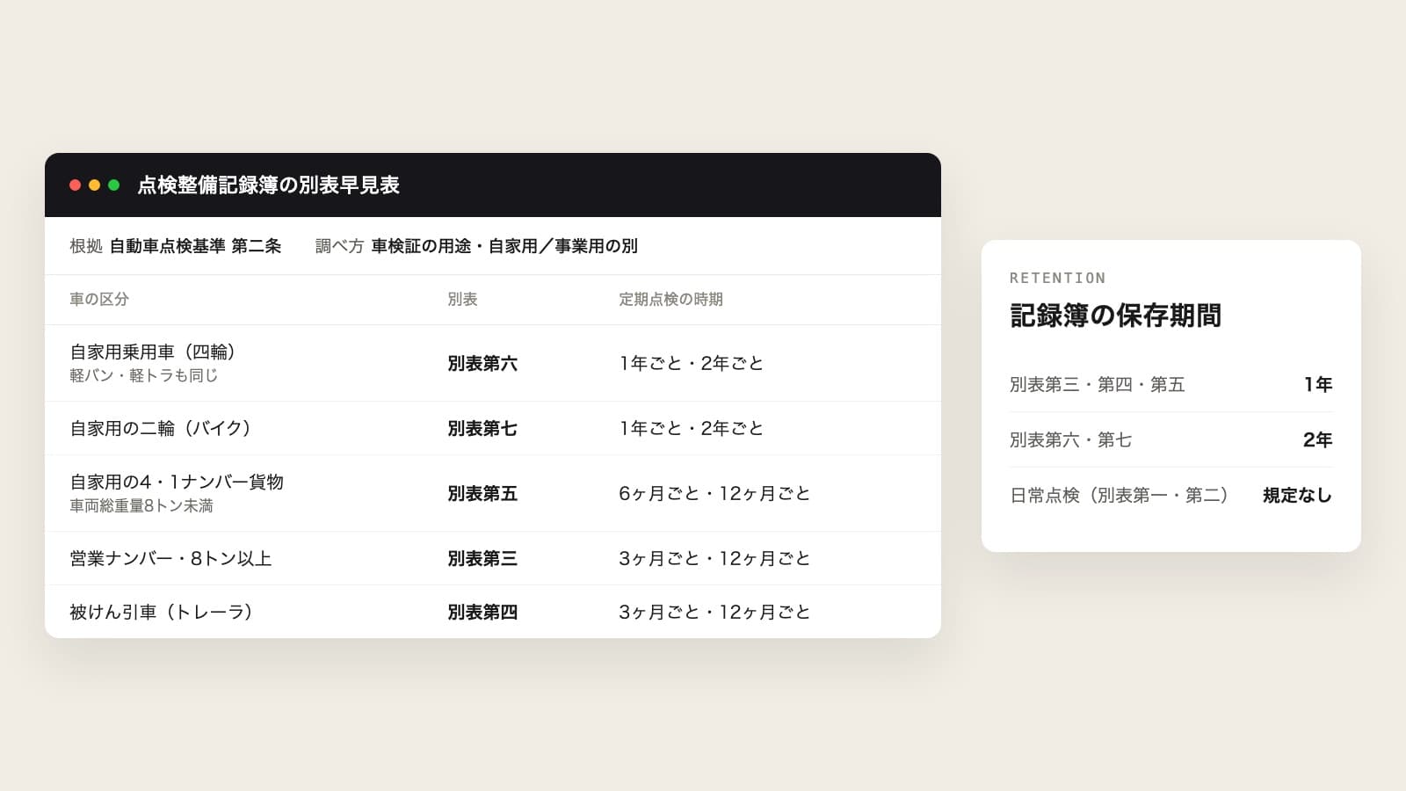Select the 自家用の二輪（バイク） row label
The height and width of the screenshot is (791, 1406).
[161, 428]
